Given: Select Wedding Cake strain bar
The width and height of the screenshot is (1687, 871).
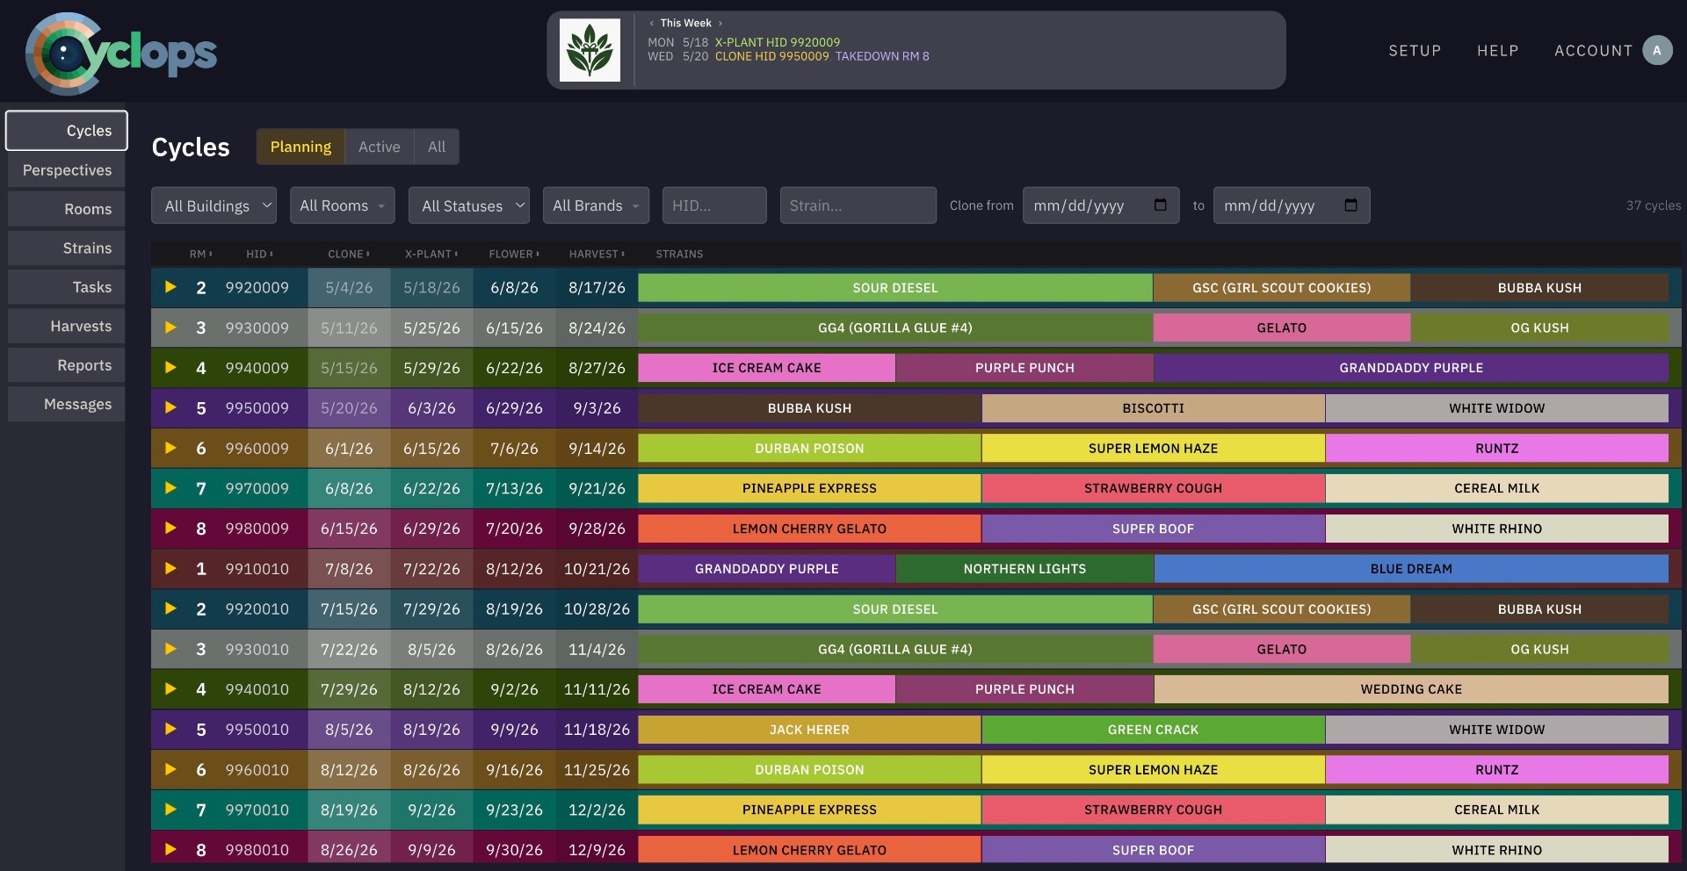Looking at the screenshot, I should pos(1411,689).
